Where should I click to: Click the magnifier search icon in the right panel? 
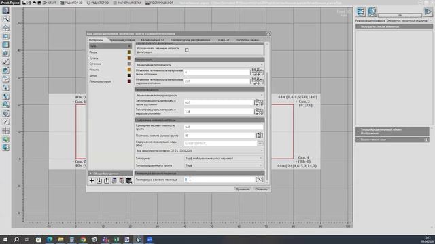[x=372, y=12]
